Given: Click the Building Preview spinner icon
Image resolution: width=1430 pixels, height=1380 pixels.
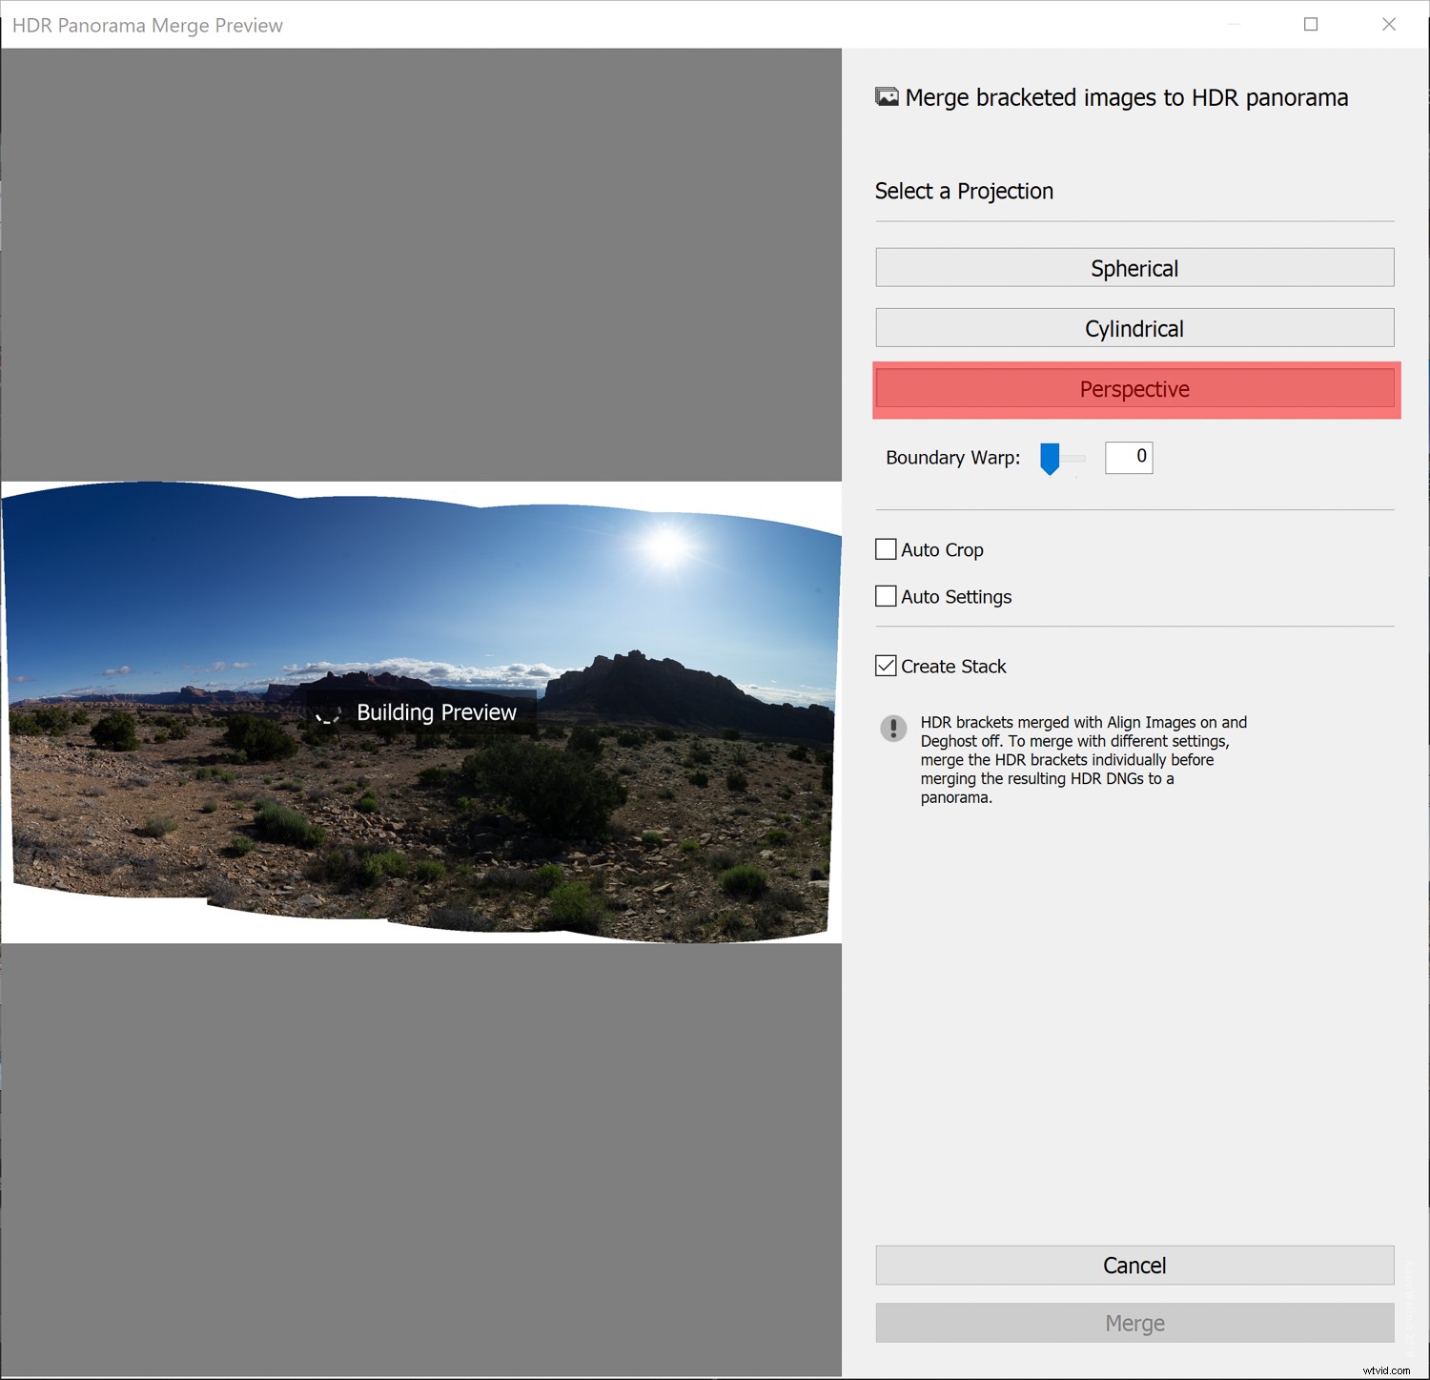Looking at the screenshot, I should 329,713.
